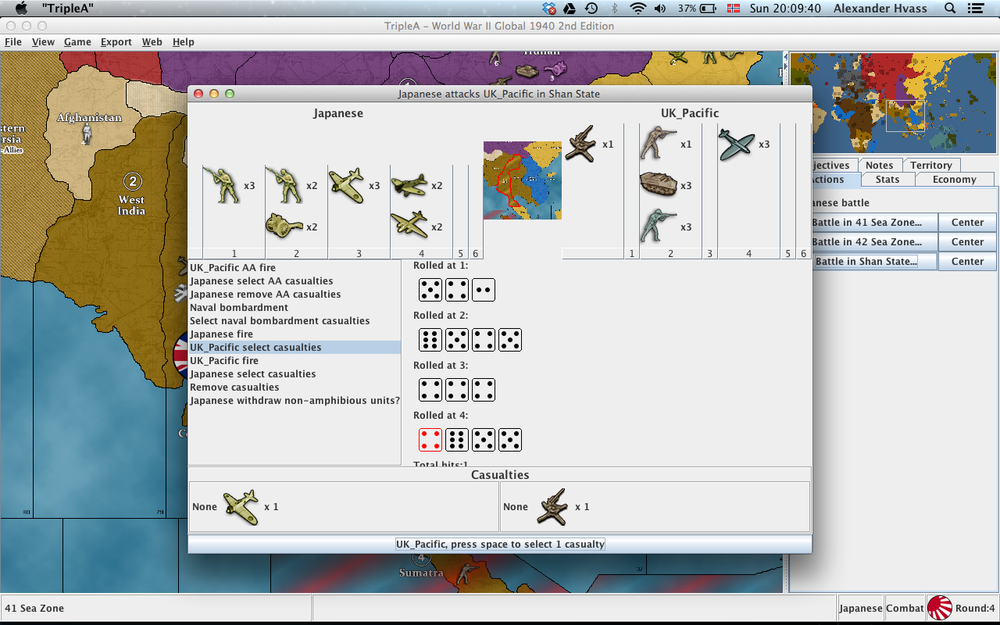Click Sumatra territory label on map

coord(421,573)
